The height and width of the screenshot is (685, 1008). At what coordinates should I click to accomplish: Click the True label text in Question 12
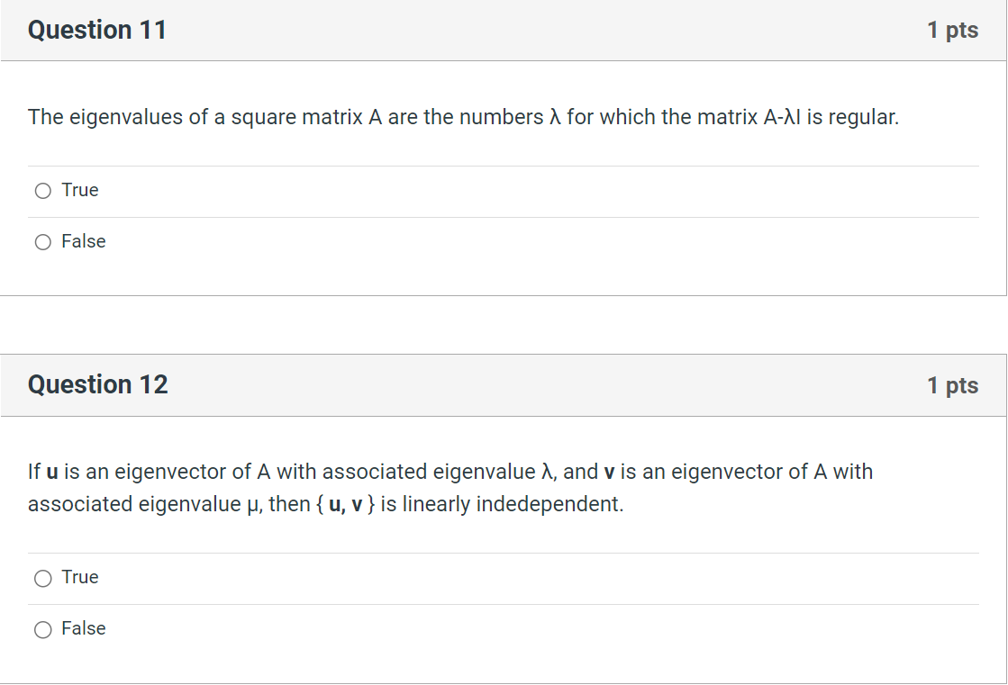tap(80, 577)
